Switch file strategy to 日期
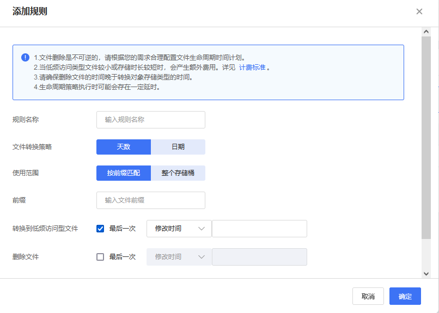Image resolution: width=439 pixels, height=313 pixels. 178,147
